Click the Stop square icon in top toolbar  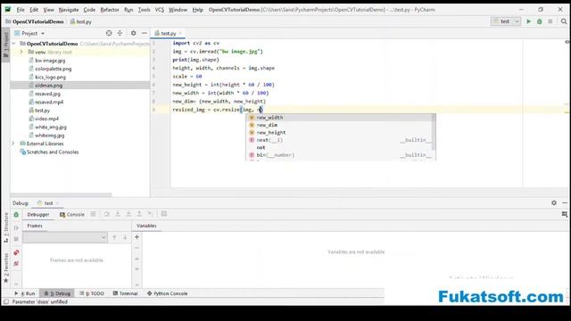pyautogui.click(x=550, y=21)
